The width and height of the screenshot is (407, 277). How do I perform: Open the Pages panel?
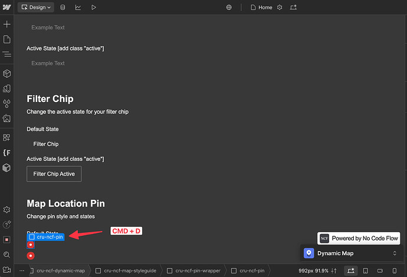click(6, 39)
